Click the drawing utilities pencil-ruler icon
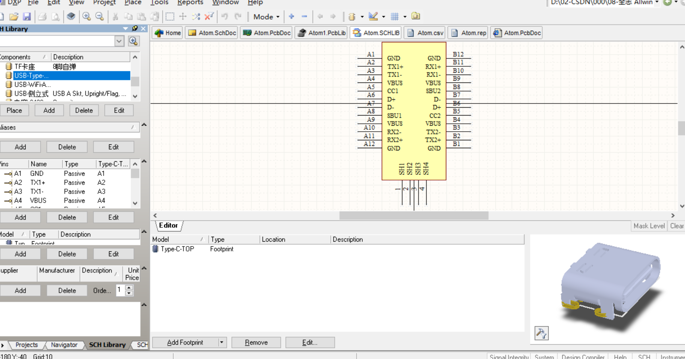This screenshot has height=359, width=685. [373, 17]
